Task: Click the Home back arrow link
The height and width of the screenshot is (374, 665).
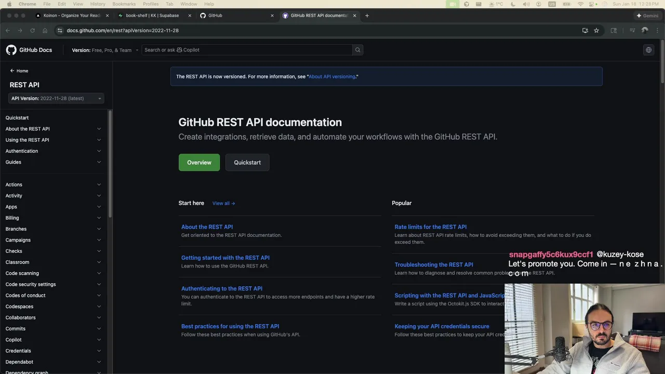Action: pyautogui.click(x=19, y=71)
